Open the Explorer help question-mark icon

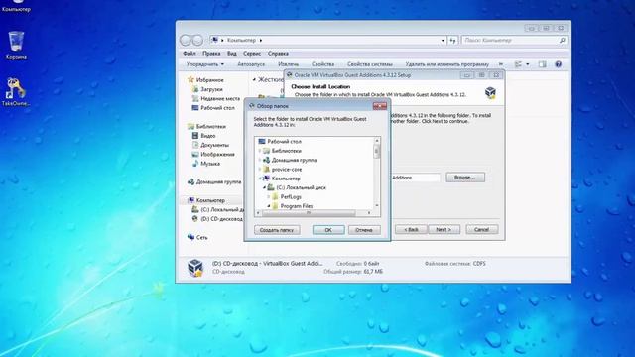click(558, 64)
